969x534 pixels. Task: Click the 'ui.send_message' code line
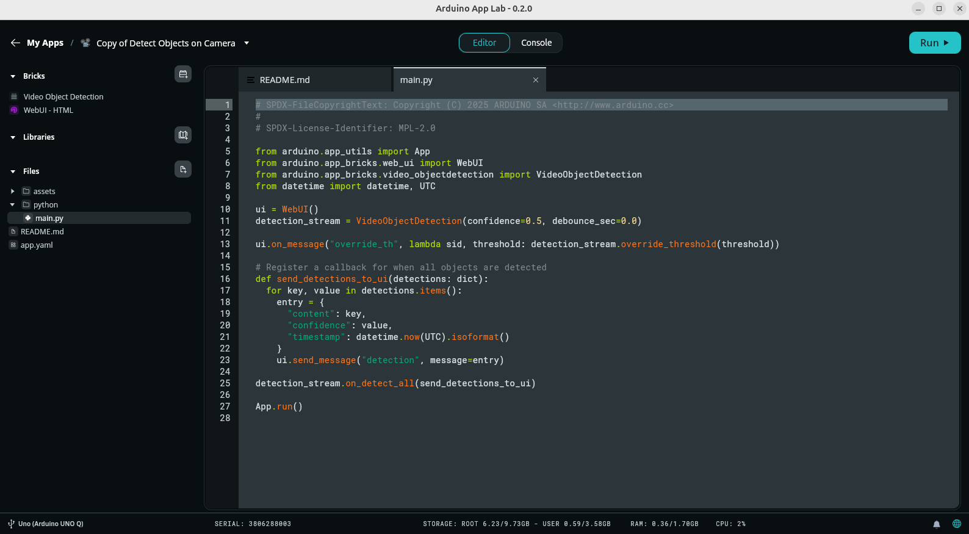pos(390,360)
